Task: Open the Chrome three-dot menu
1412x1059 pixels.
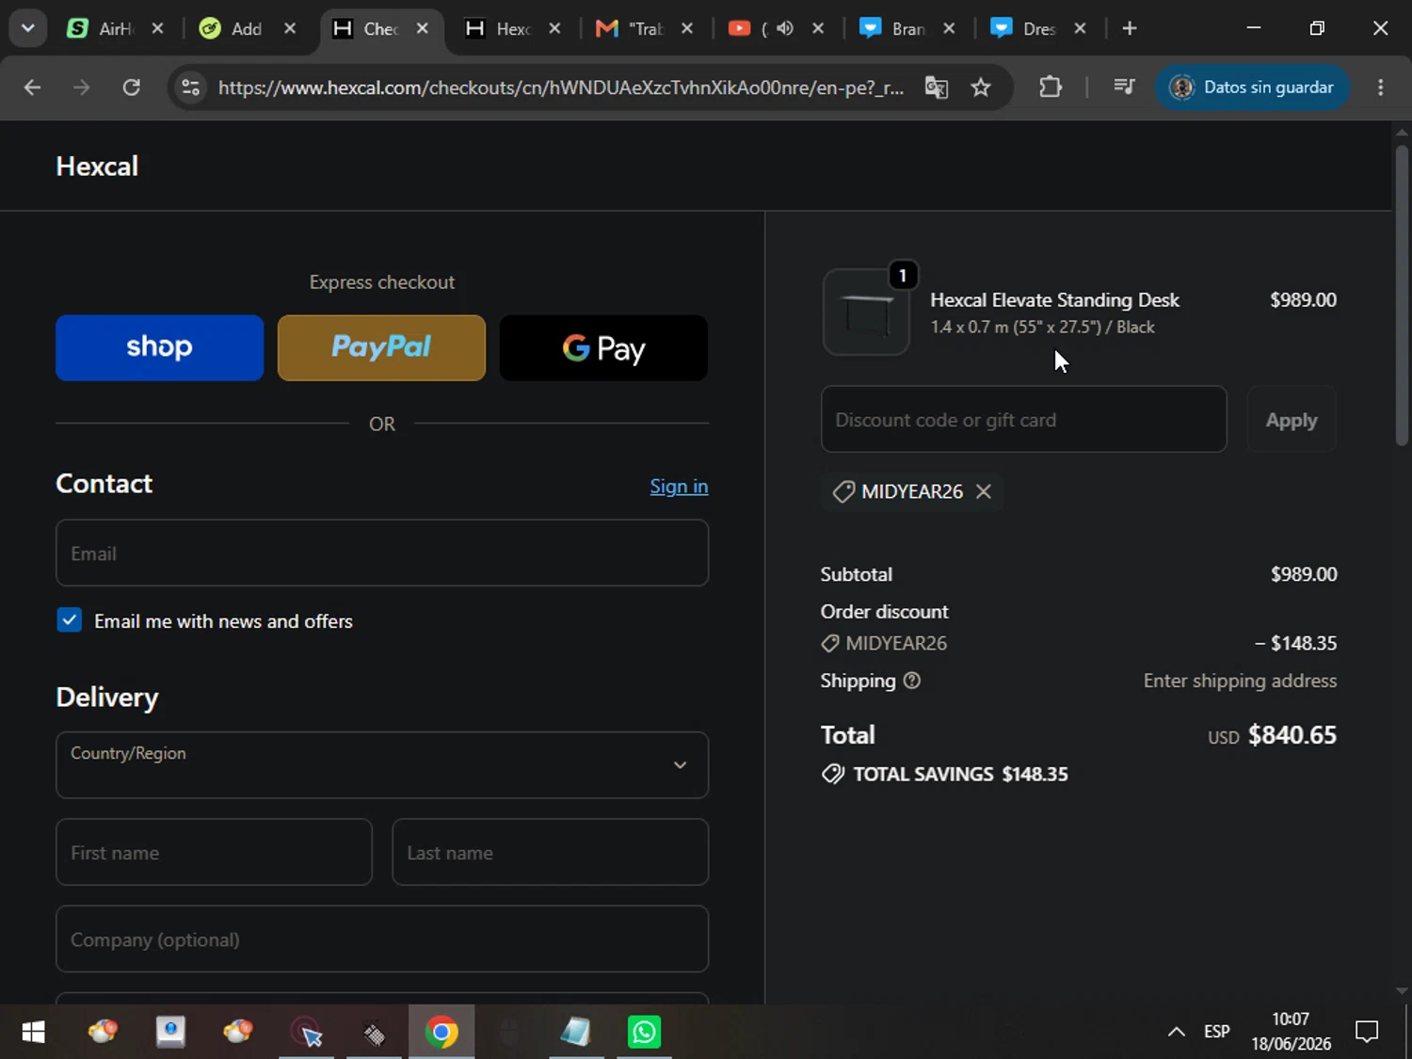Action: [x=1381, y=88]
